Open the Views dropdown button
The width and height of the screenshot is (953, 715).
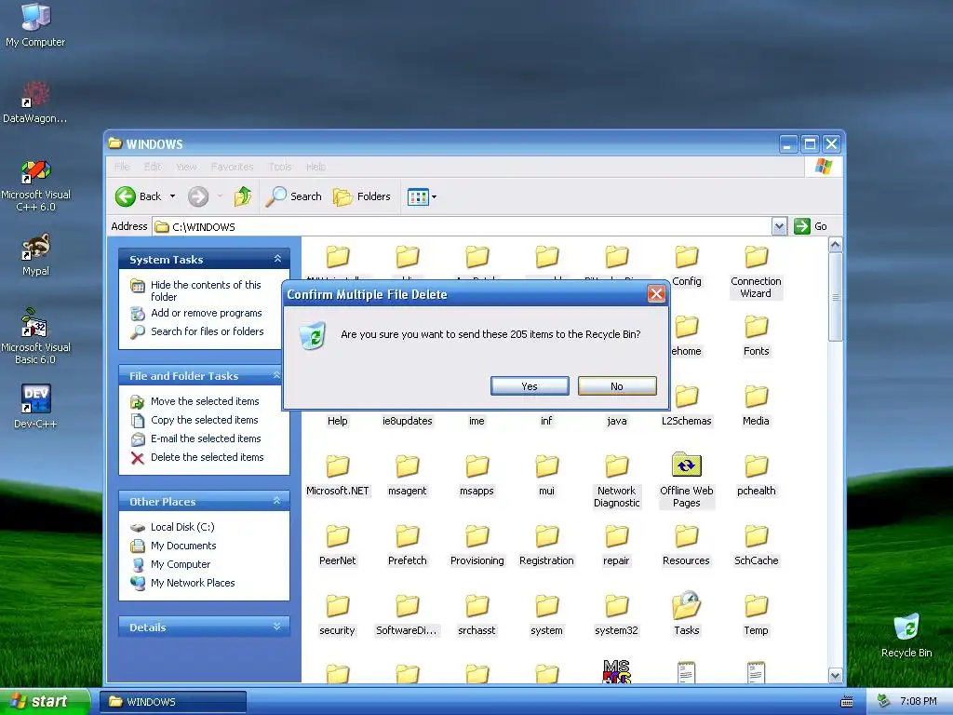coord(422,197)
